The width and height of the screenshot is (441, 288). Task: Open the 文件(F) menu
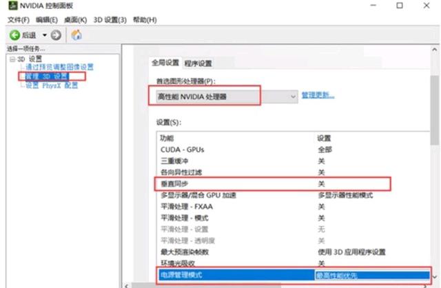coord(19,20)
